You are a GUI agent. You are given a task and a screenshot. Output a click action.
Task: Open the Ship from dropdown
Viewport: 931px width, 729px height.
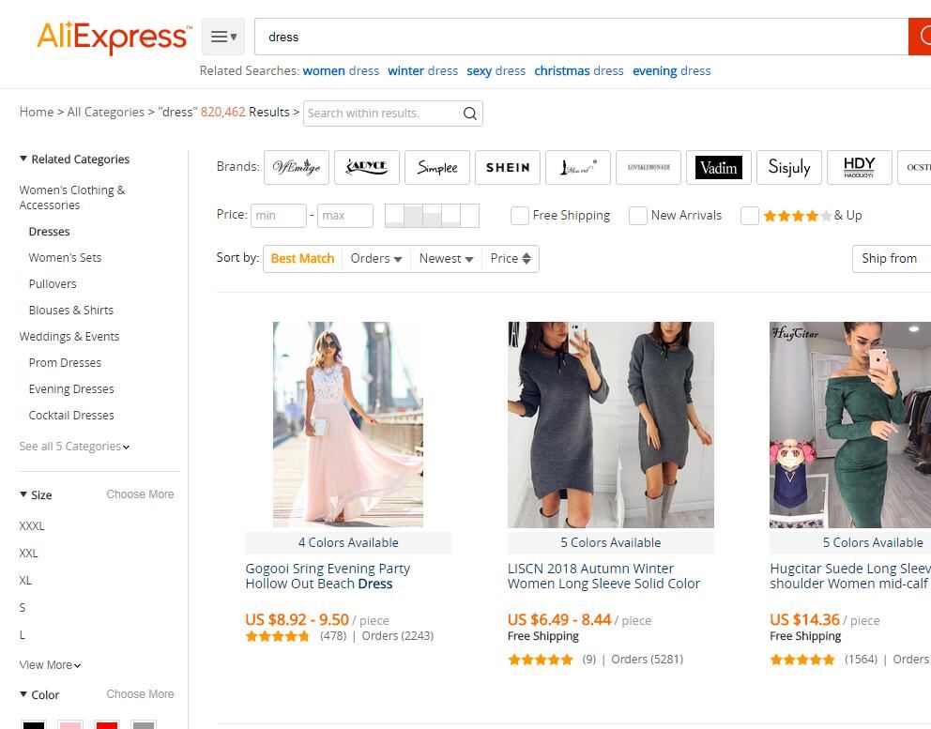(892, 259)
